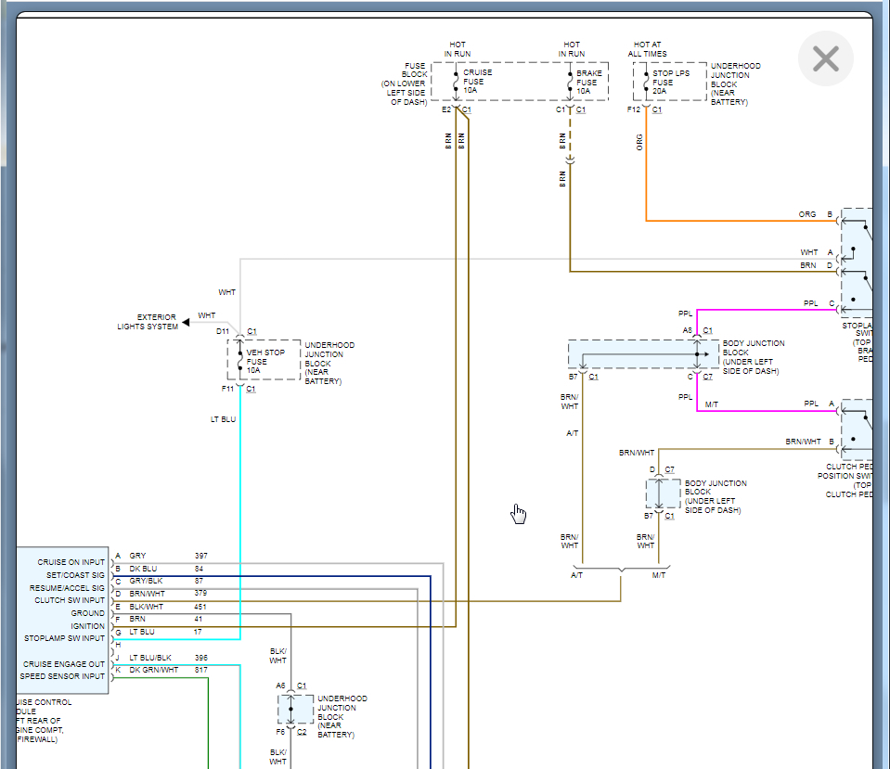Click the Cruise Fuse 10A symbol
The width and height of the screenshot is (890, 769).
pyautogui.click(x=455, y=83)
